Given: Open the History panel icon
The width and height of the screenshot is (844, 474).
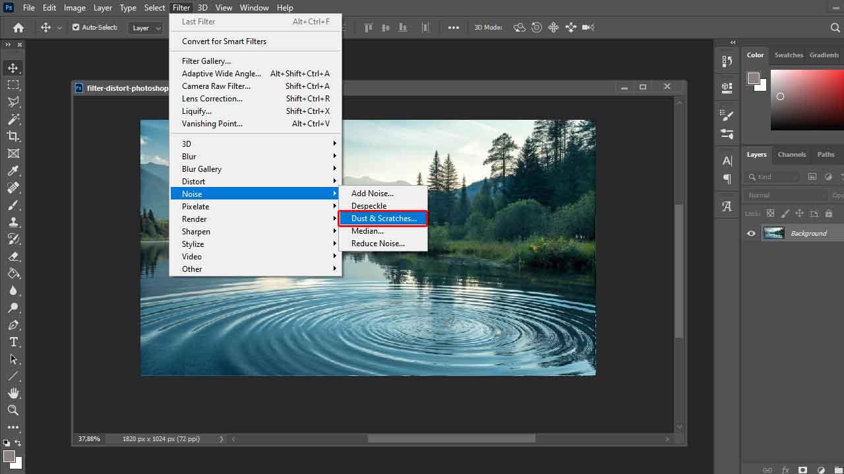Looking at the screenshot, I should coord(727,61).
